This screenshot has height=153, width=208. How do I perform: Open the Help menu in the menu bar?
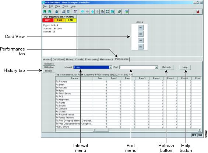pyautogui.click(x=73, y=6)
